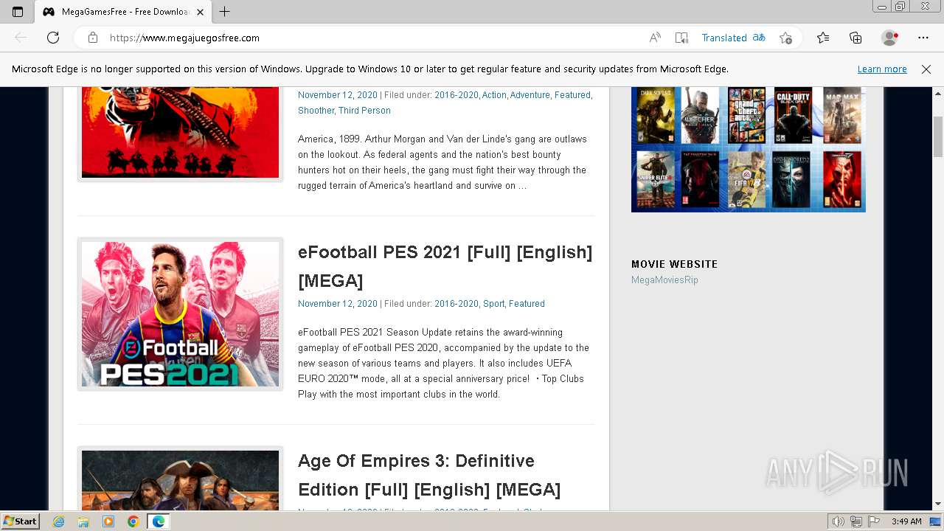Screen dimensions: 944x531
Task: Click the page scrollbar down arrow
Action: (x=938, y=504)
